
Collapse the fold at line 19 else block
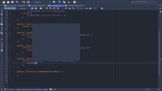(10, 13)
